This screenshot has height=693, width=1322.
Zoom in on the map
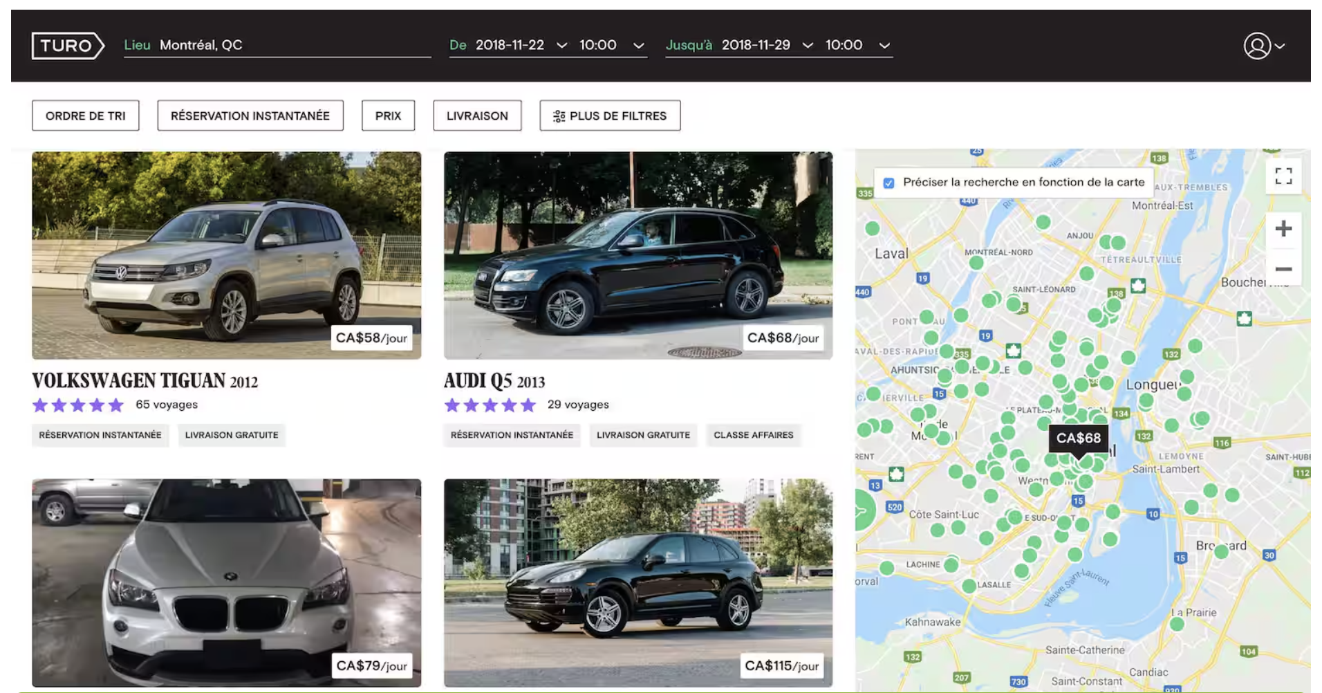(1283, 229)
